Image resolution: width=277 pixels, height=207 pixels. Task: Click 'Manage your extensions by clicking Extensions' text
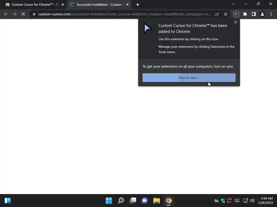point(196,49)
